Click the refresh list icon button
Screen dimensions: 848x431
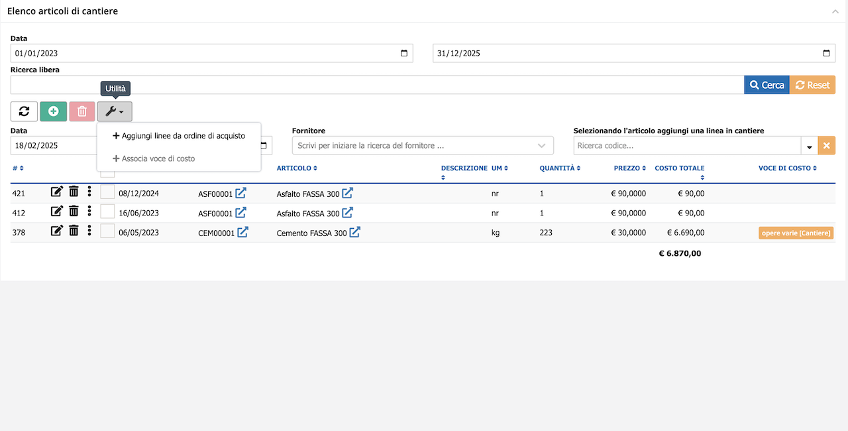(24, 111)
